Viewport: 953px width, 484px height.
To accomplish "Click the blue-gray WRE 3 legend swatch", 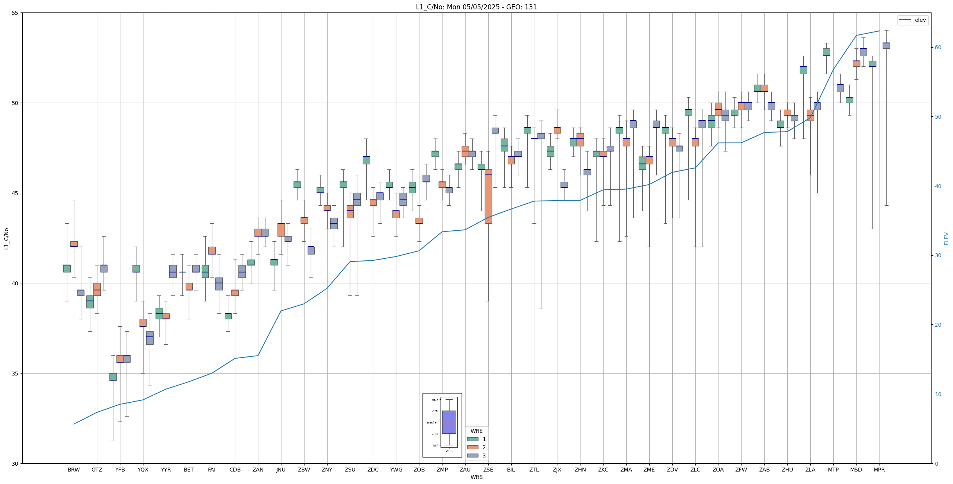I will point(473,456).
